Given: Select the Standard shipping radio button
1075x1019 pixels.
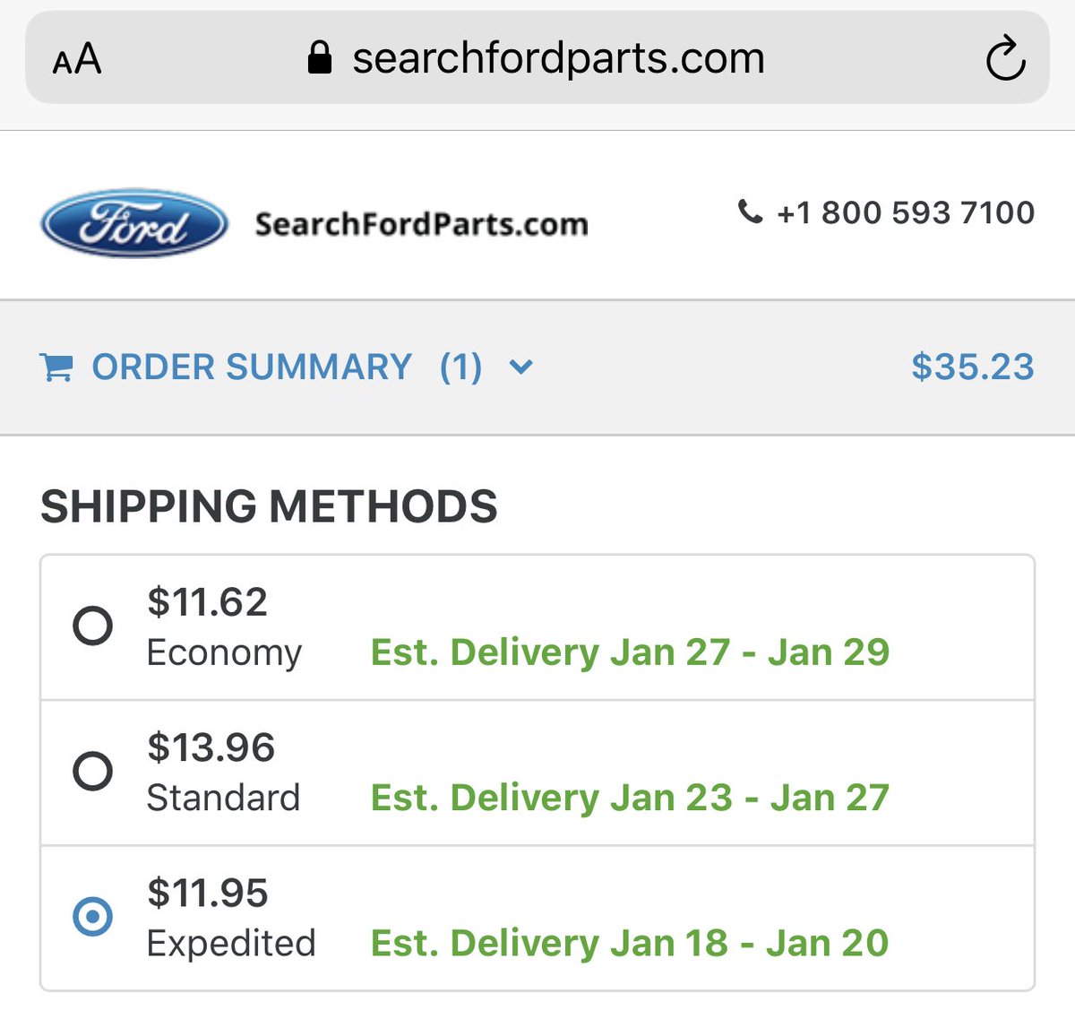Looking at the screenshot, I should pyautogui.click(x=92, y=771).
